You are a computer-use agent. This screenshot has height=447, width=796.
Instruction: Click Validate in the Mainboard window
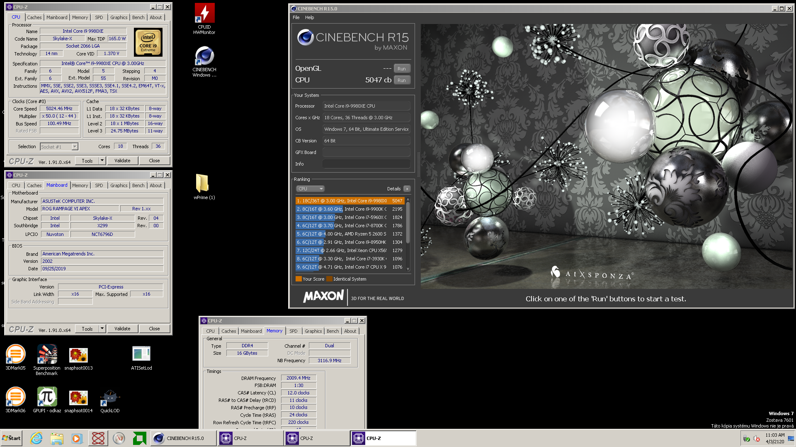coord(122,329)
